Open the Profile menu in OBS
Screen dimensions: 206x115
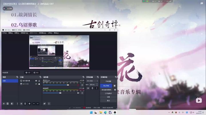point(33,33)
